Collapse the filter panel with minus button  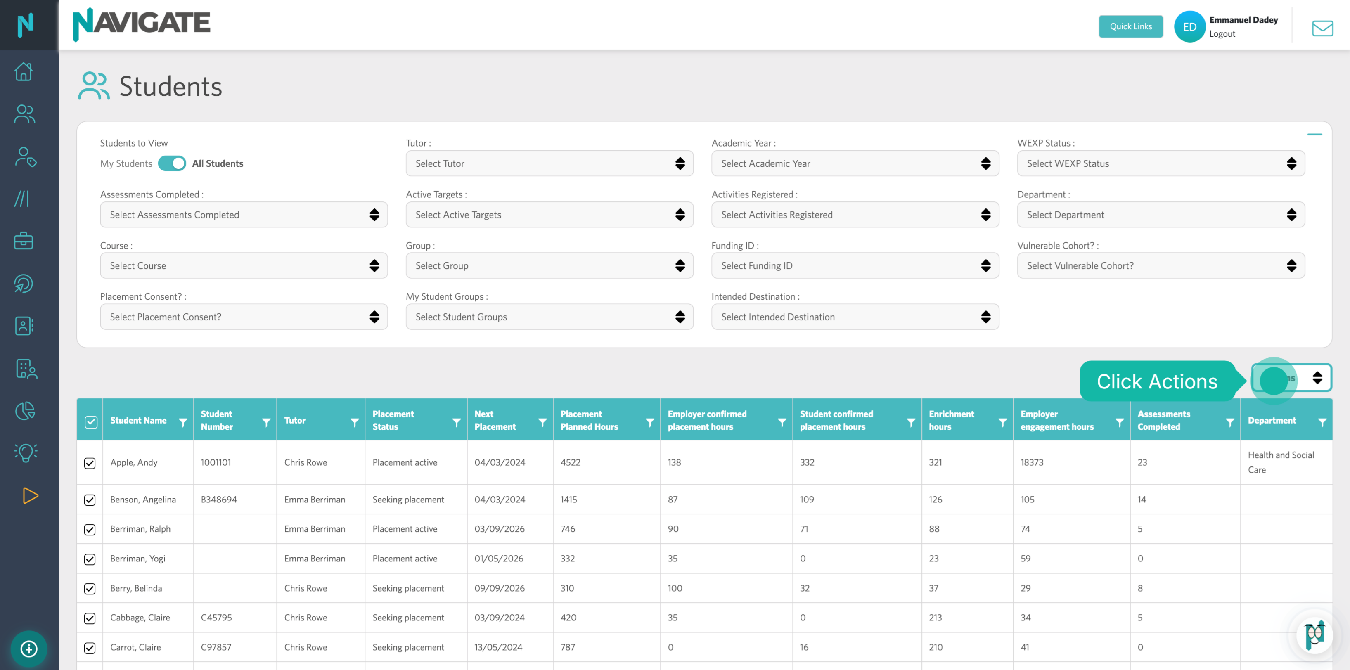click(1314, 135)
